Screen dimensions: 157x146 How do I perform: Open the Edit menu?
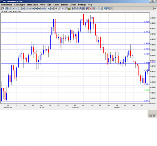tap(49, 5)
